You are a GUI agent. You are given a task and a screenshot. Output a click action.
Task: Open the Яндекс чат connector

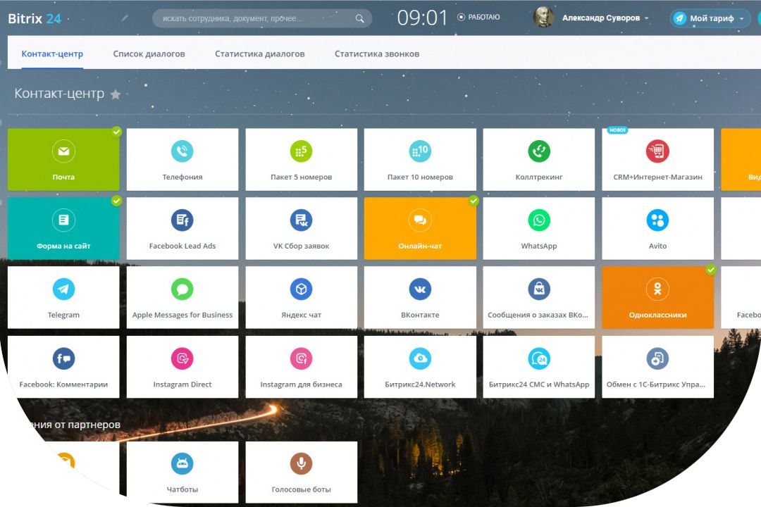click(x=301, y=297)
